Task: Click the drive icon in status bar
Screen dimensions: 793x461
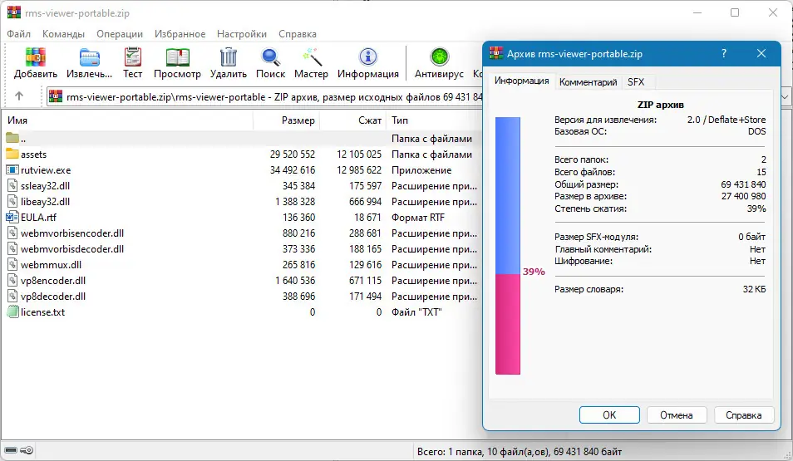Action: click(11, 450)
